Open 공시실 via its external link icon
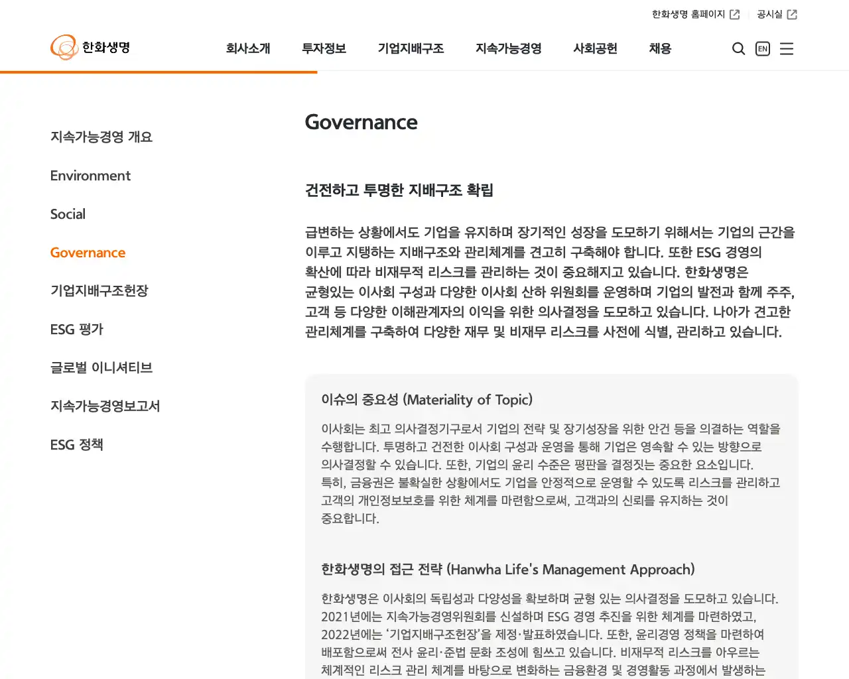Screen dimensions: 849x679 [793, 14]
